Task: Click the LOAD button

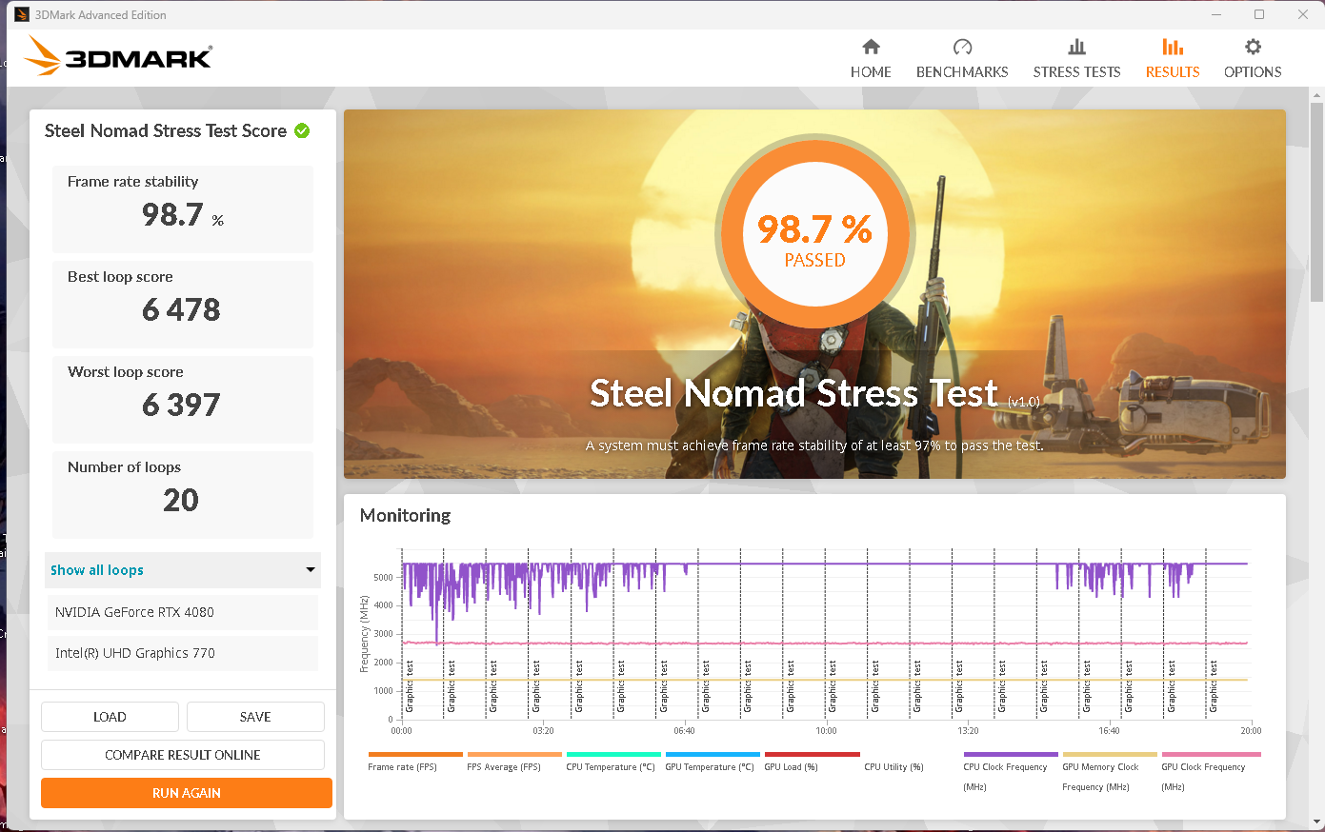Action: [x=110, y=717]
